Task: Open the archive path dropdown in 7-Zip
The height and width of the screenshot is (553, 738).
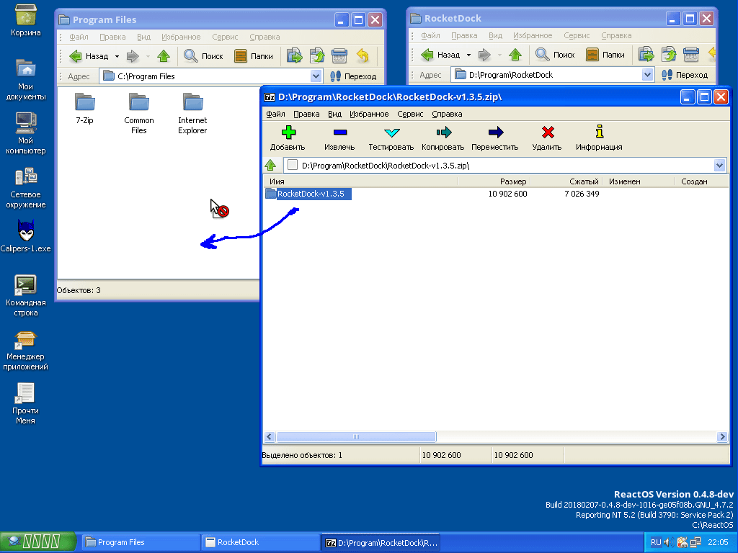Action: [x=719, y=165]
